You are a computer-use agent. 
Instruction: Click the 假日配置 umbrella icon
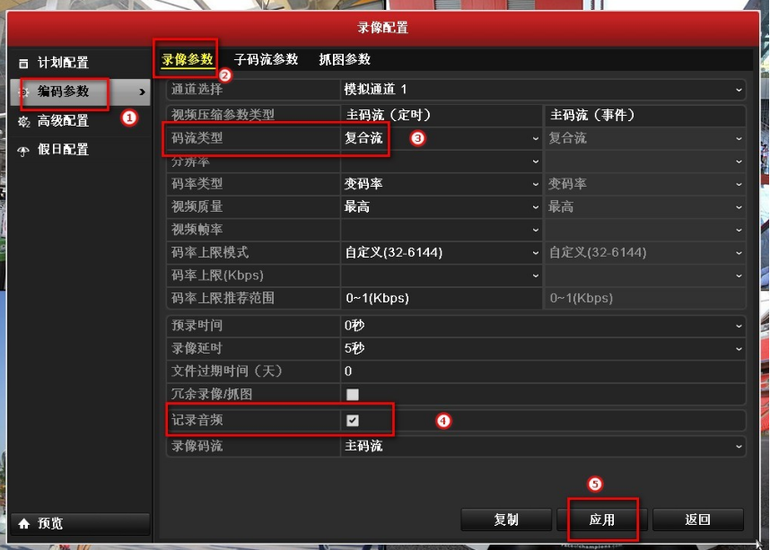23,151
